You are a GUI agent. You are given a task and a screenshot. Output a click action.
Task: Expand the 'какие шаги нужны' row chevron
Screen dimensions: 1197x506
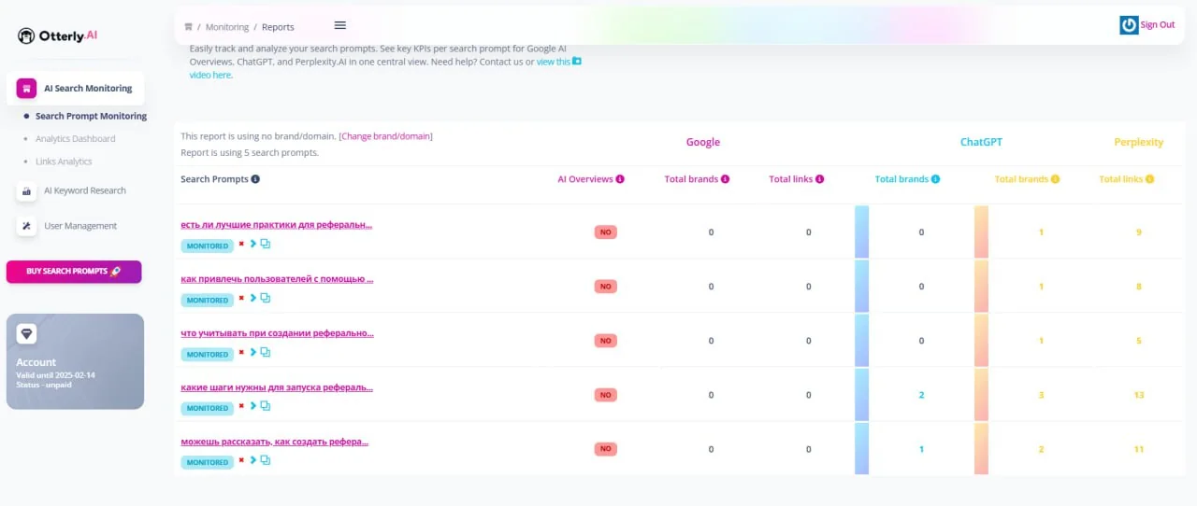[253, 407]
